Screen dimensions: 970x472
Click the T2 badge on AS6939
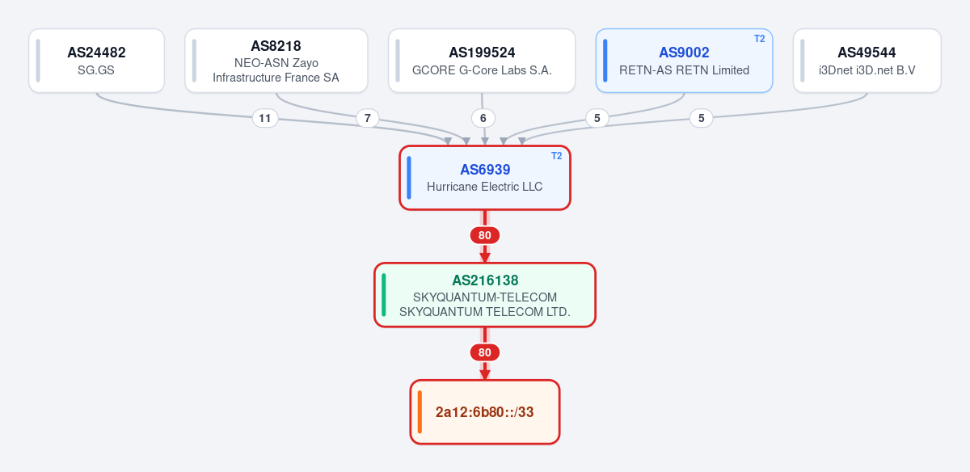[x=557, y=156]
